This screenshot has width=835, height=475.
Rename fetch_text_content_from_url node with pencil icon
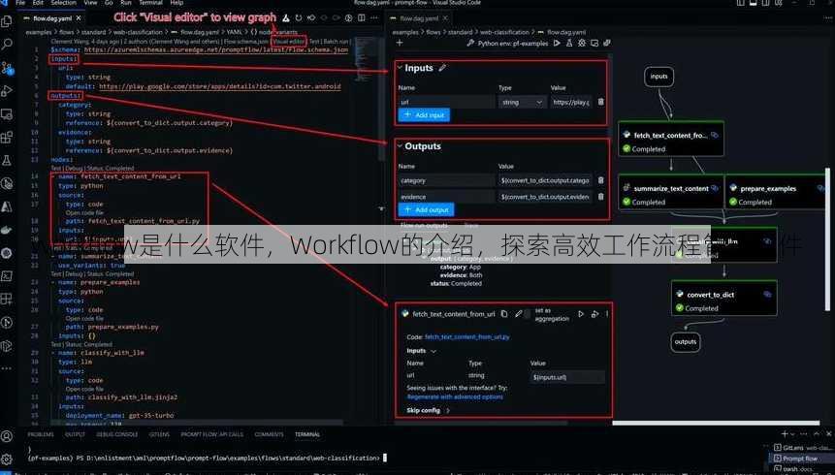tap(518, 314)
